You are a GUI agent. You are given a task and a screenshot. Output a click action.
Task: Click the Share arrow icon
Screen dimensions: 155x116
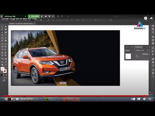point(151,18)
